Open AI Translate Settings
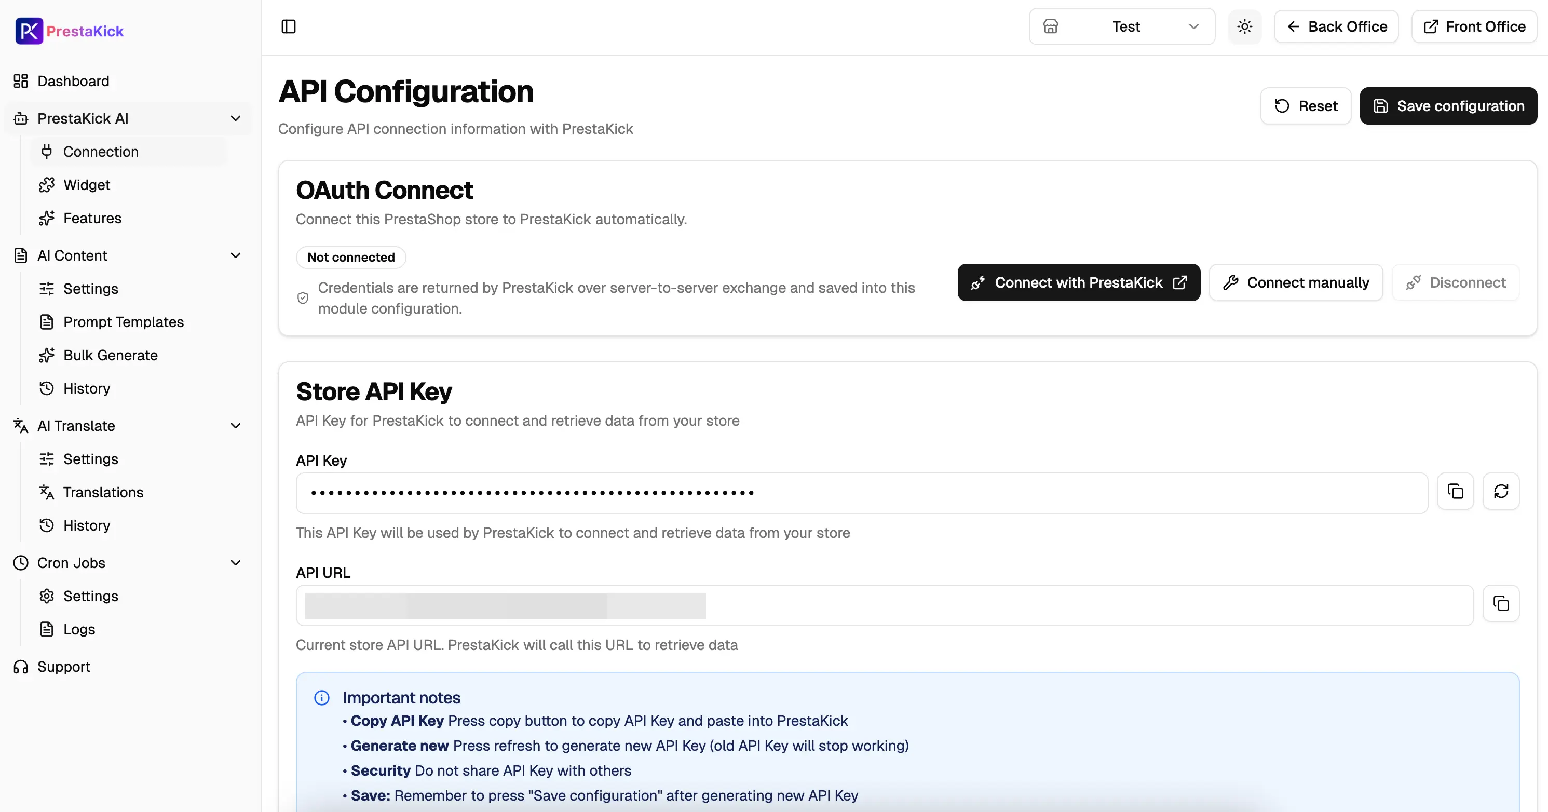The height and width of the screenshot is (812, 1548). (x=91, y=459)
